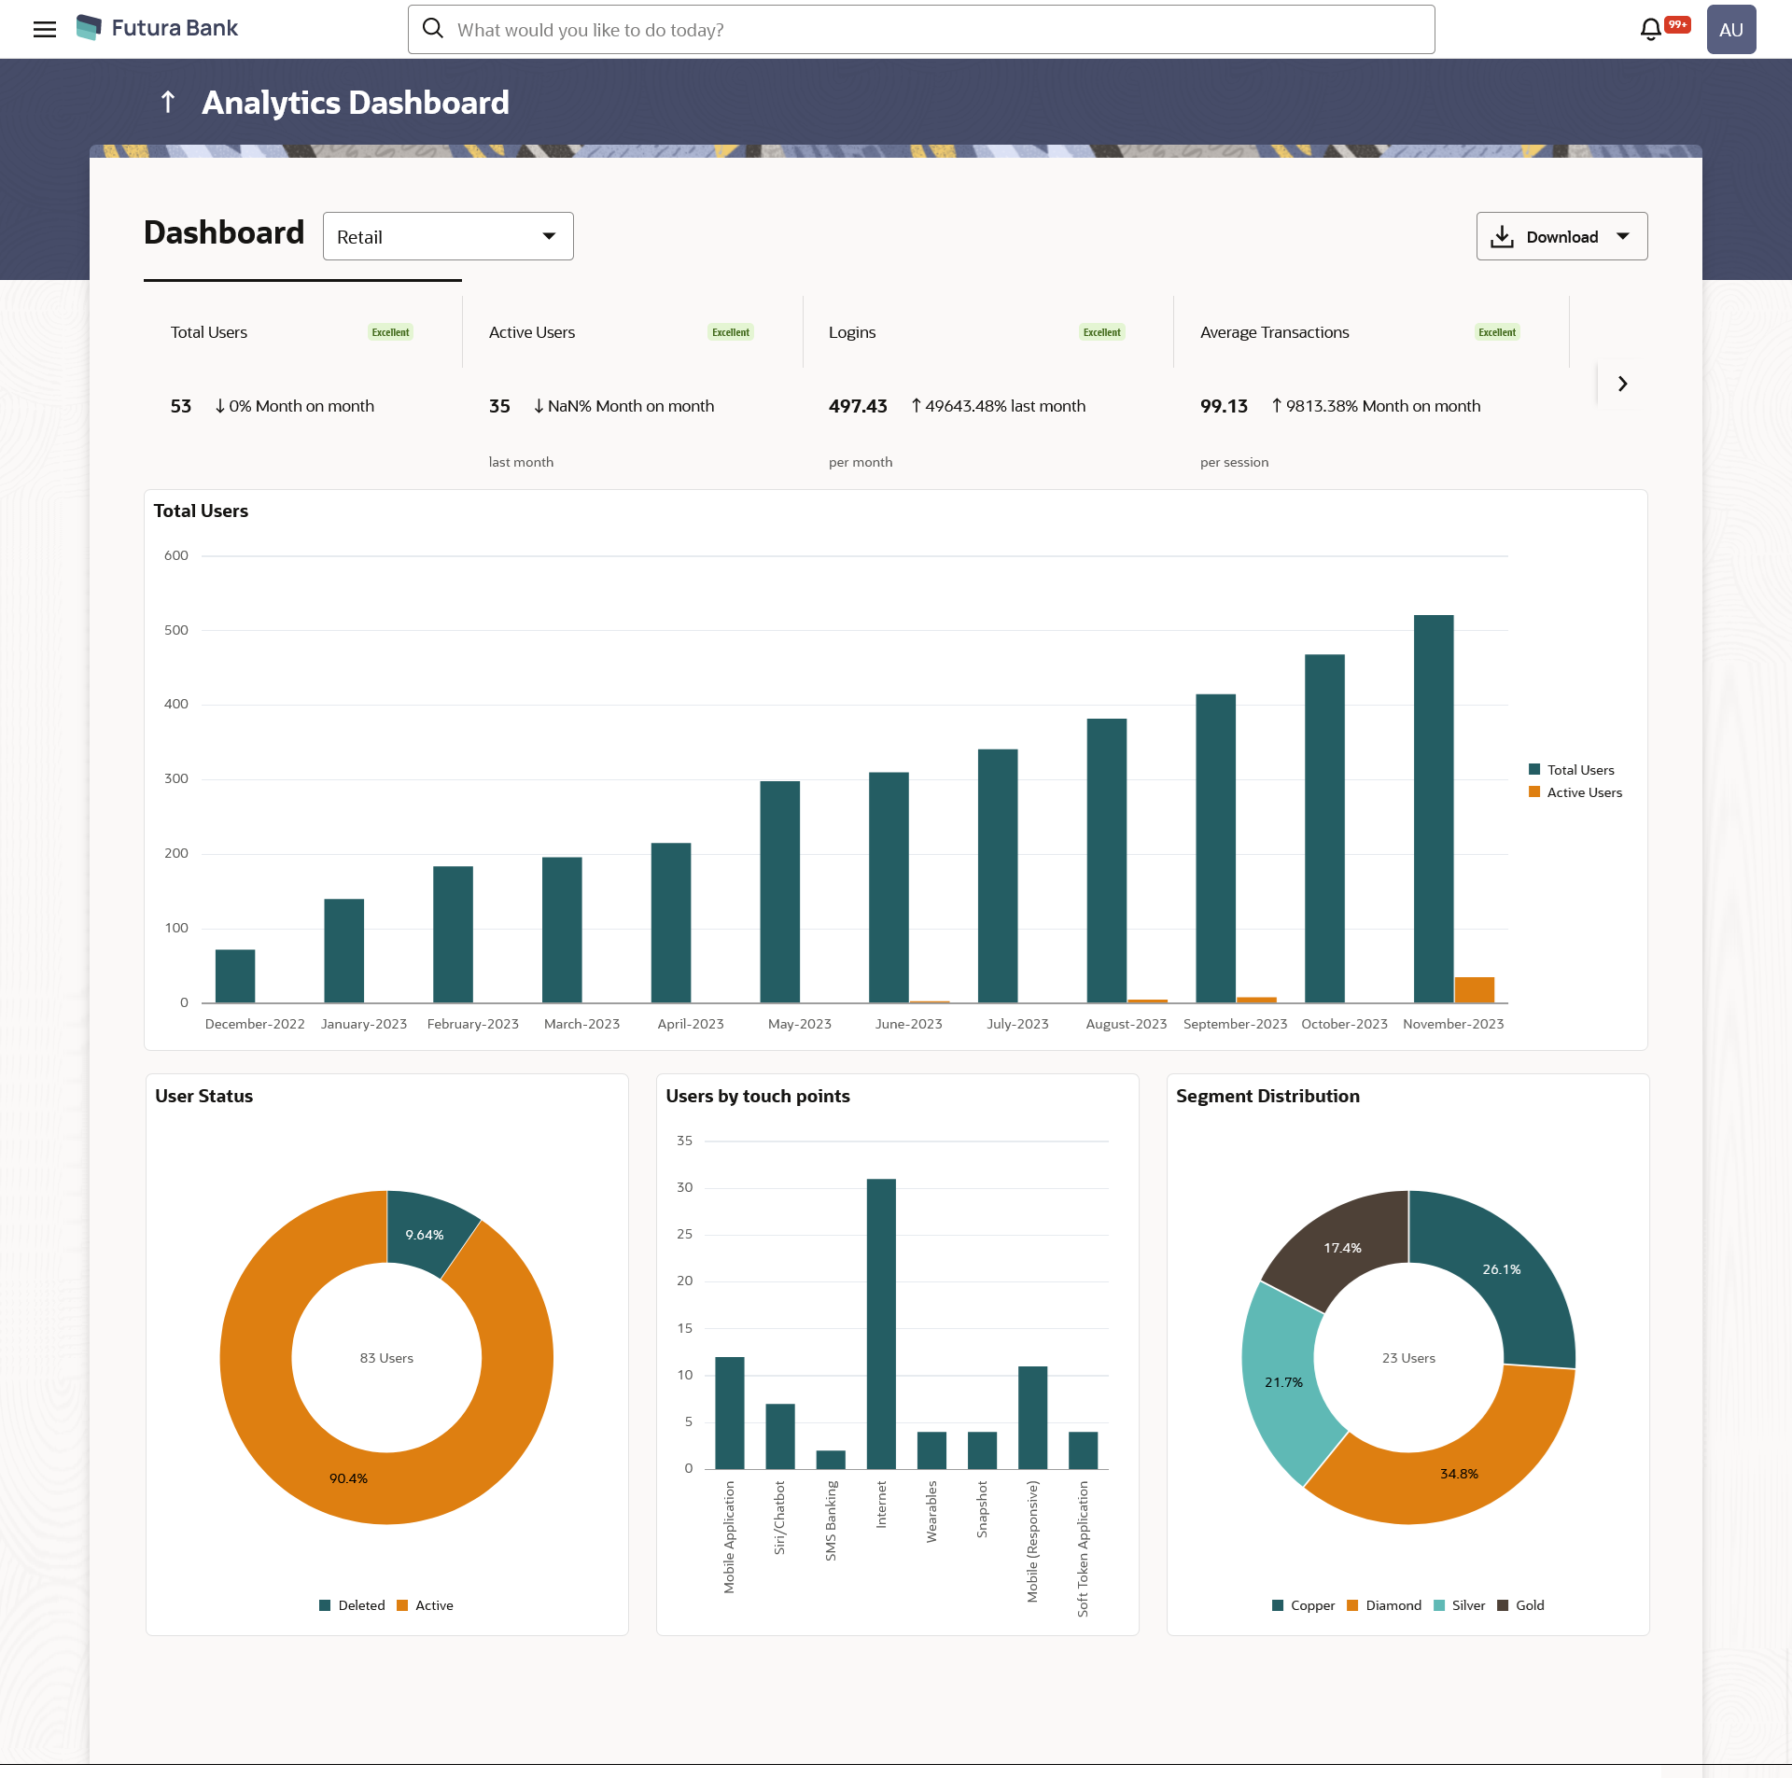Click the Average Transactions card title
1792x1778 pixels.
(1274, 332)
